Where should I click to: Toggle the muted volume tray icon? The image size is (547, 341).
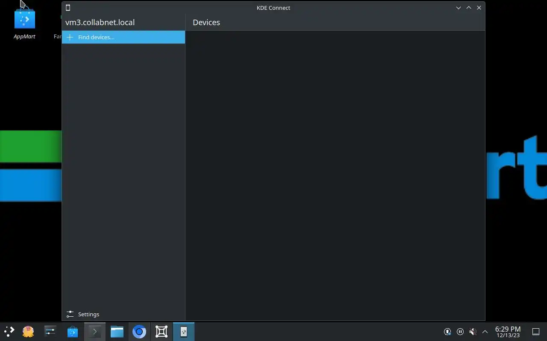(473, 332)
